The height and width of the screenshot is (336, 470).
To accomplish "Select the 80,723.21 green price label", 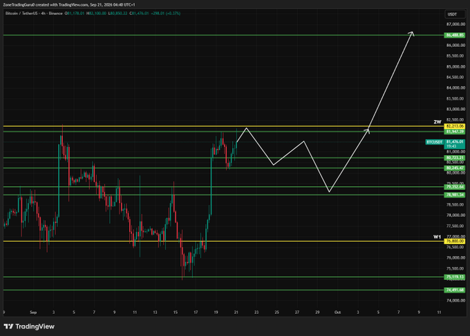I will 454,158.
